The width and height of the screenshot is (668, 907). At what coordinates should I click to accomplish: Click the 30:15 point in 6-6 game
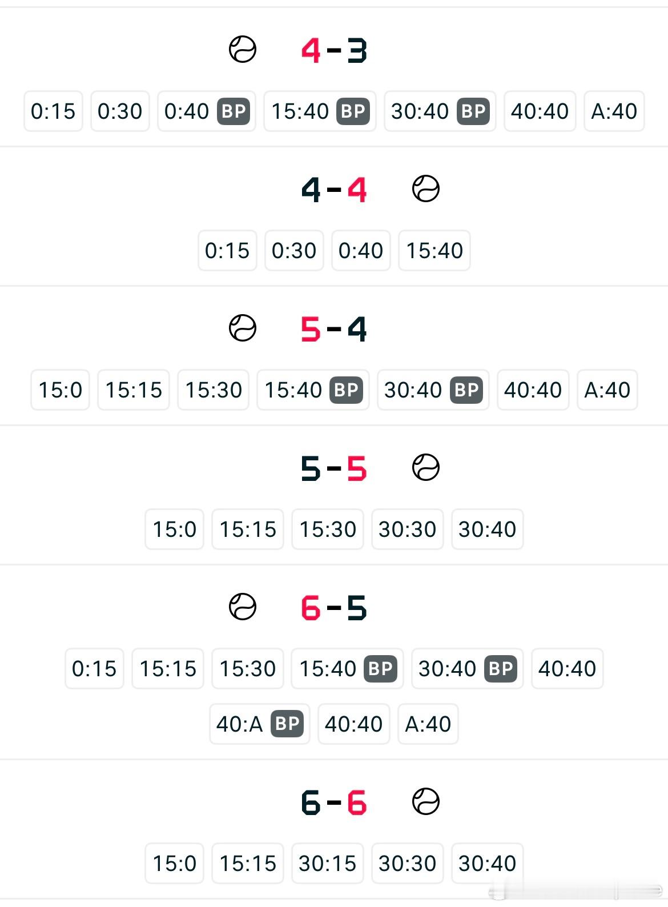click(328, 863)
